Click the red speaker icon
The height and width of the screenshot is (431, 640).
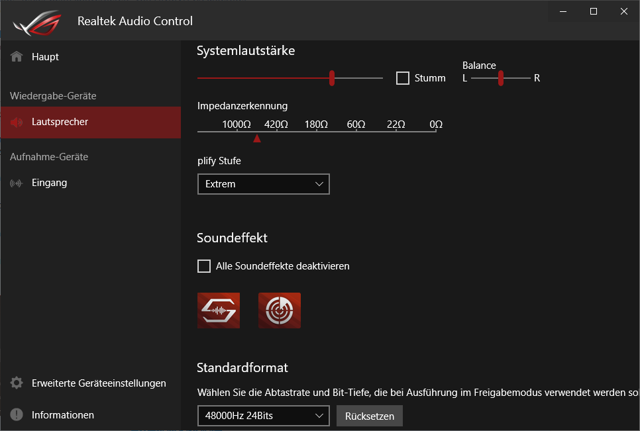[x=17, y=122]
